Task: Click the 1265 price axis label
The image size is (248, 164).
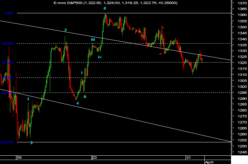Action: [242, 128]
